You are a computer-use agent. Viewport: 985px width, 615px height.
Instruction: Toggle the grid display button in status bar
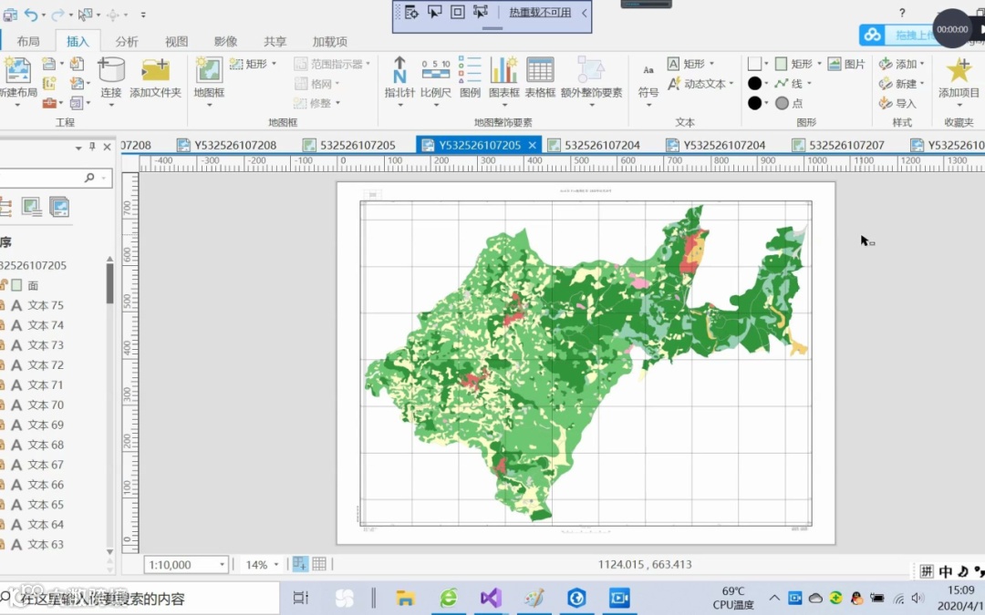319,565
